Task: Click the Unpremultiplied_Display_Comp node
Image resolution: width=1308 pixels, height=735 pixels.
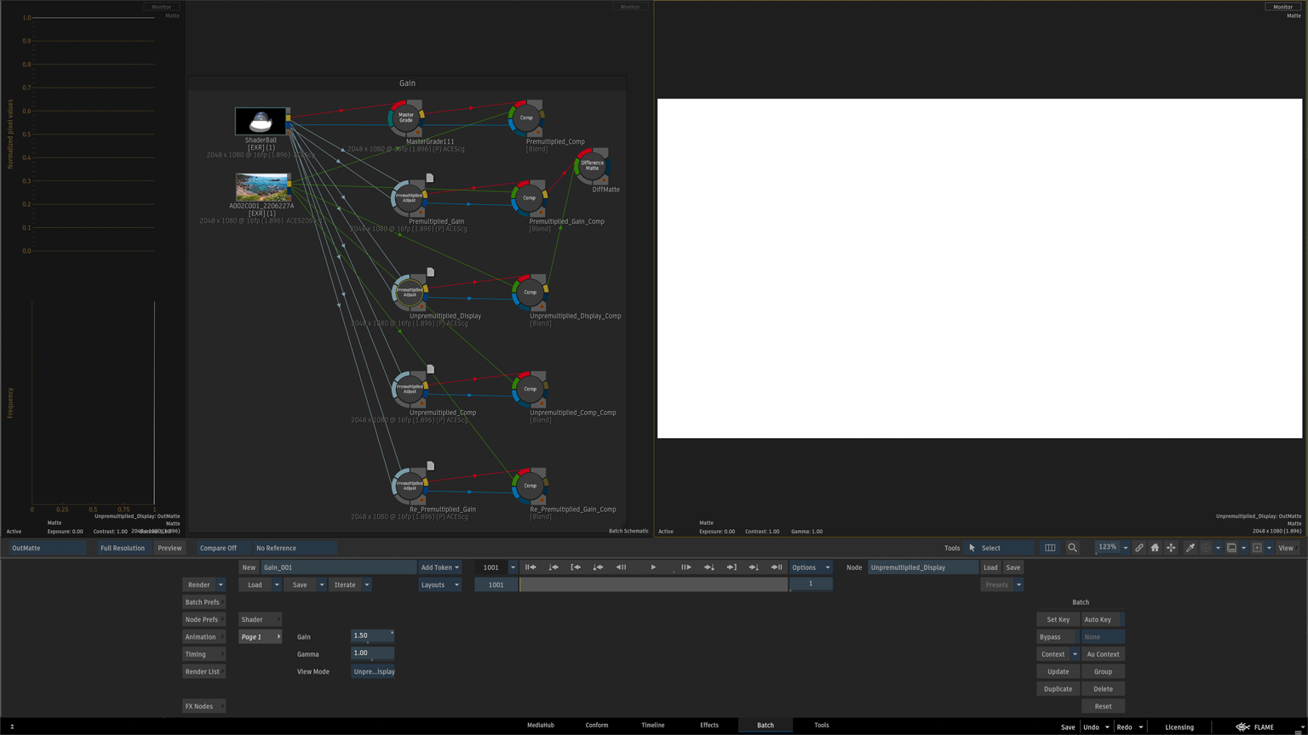Action: coord(530,292)
